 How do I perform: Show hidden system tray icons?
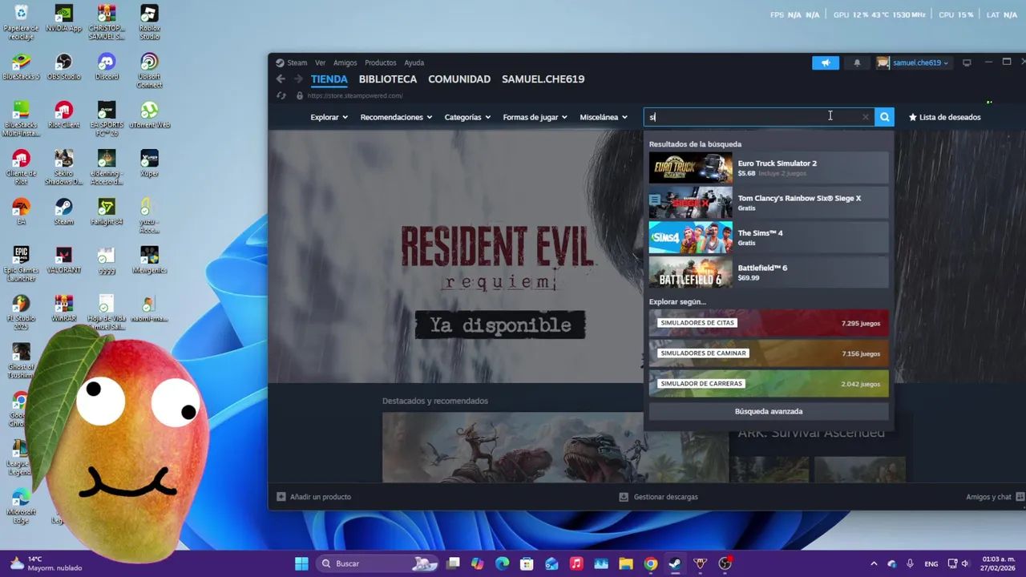(x=874, y=563)
